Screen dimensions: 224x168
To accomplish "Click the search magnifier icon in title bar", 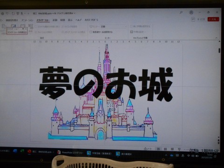I will pos(181,13).
